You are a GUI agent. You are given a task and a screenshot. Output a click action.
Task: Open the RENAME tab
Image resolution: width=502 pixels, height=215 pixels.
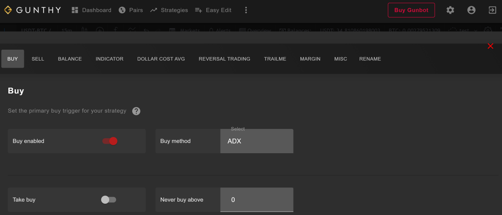coord(370,59)
